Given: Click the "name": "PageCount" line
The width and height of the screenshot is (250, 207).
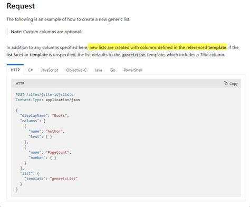Looking at the screenshot, I should tap(50, 152).
